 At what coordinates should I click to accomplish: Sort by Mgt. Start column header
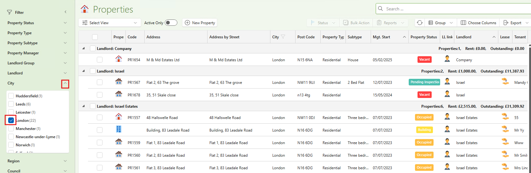point(389,37)
